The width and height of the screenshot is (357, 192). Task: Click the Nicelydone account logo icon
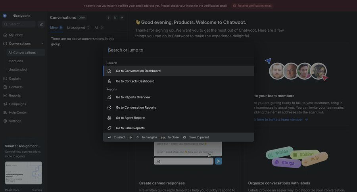pos(4,16)
